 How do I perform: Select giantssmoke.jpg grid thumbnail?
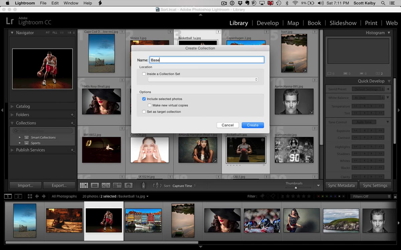coord(294,150)
